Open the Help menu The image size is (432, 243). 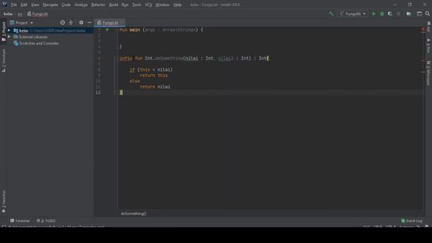178,5
